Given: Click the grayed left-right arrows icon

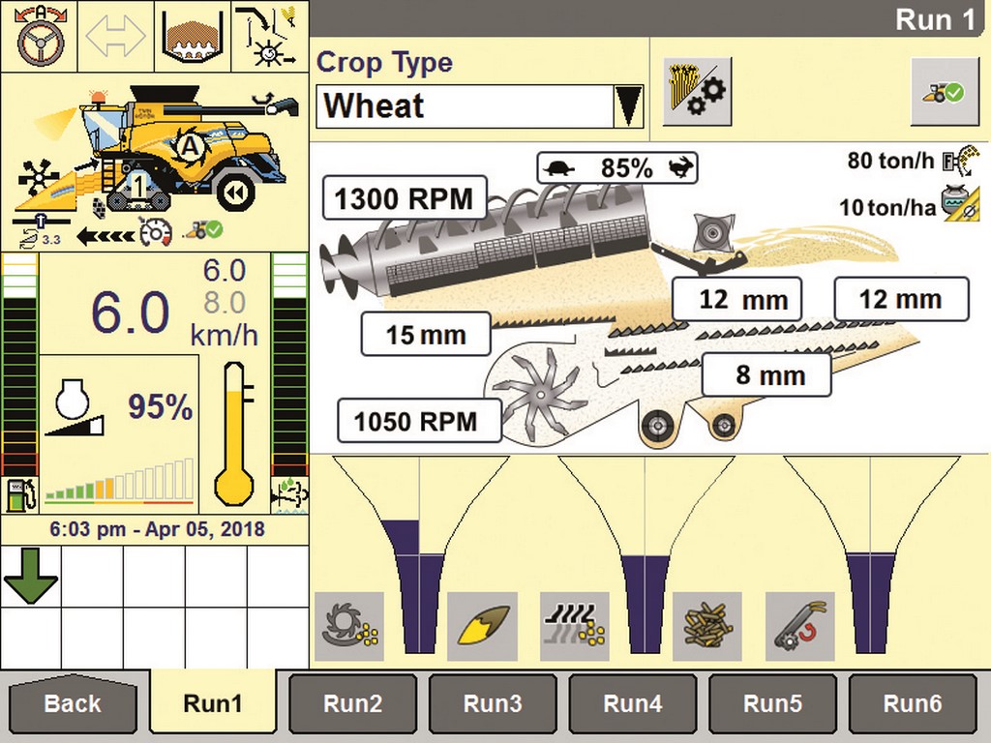Looking at the screenshot, I should (x=116, y=37).
